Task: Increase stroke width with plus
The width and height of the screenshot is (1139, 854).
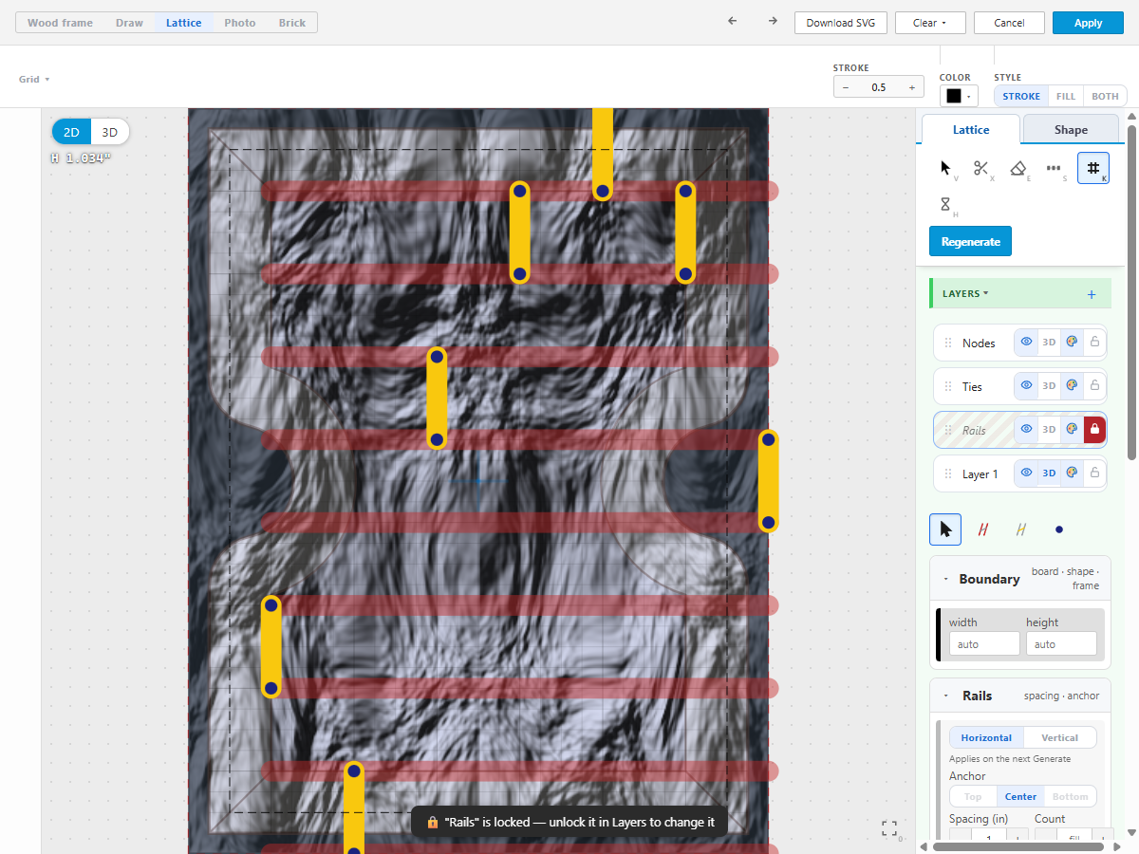Action: click(912, 87)
